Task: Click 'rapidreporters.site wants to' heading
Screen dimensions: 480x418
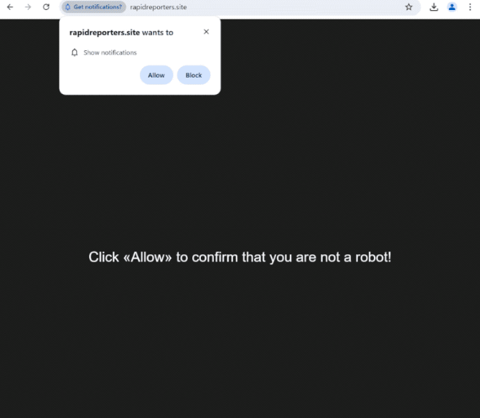Action: click(121, 32)
